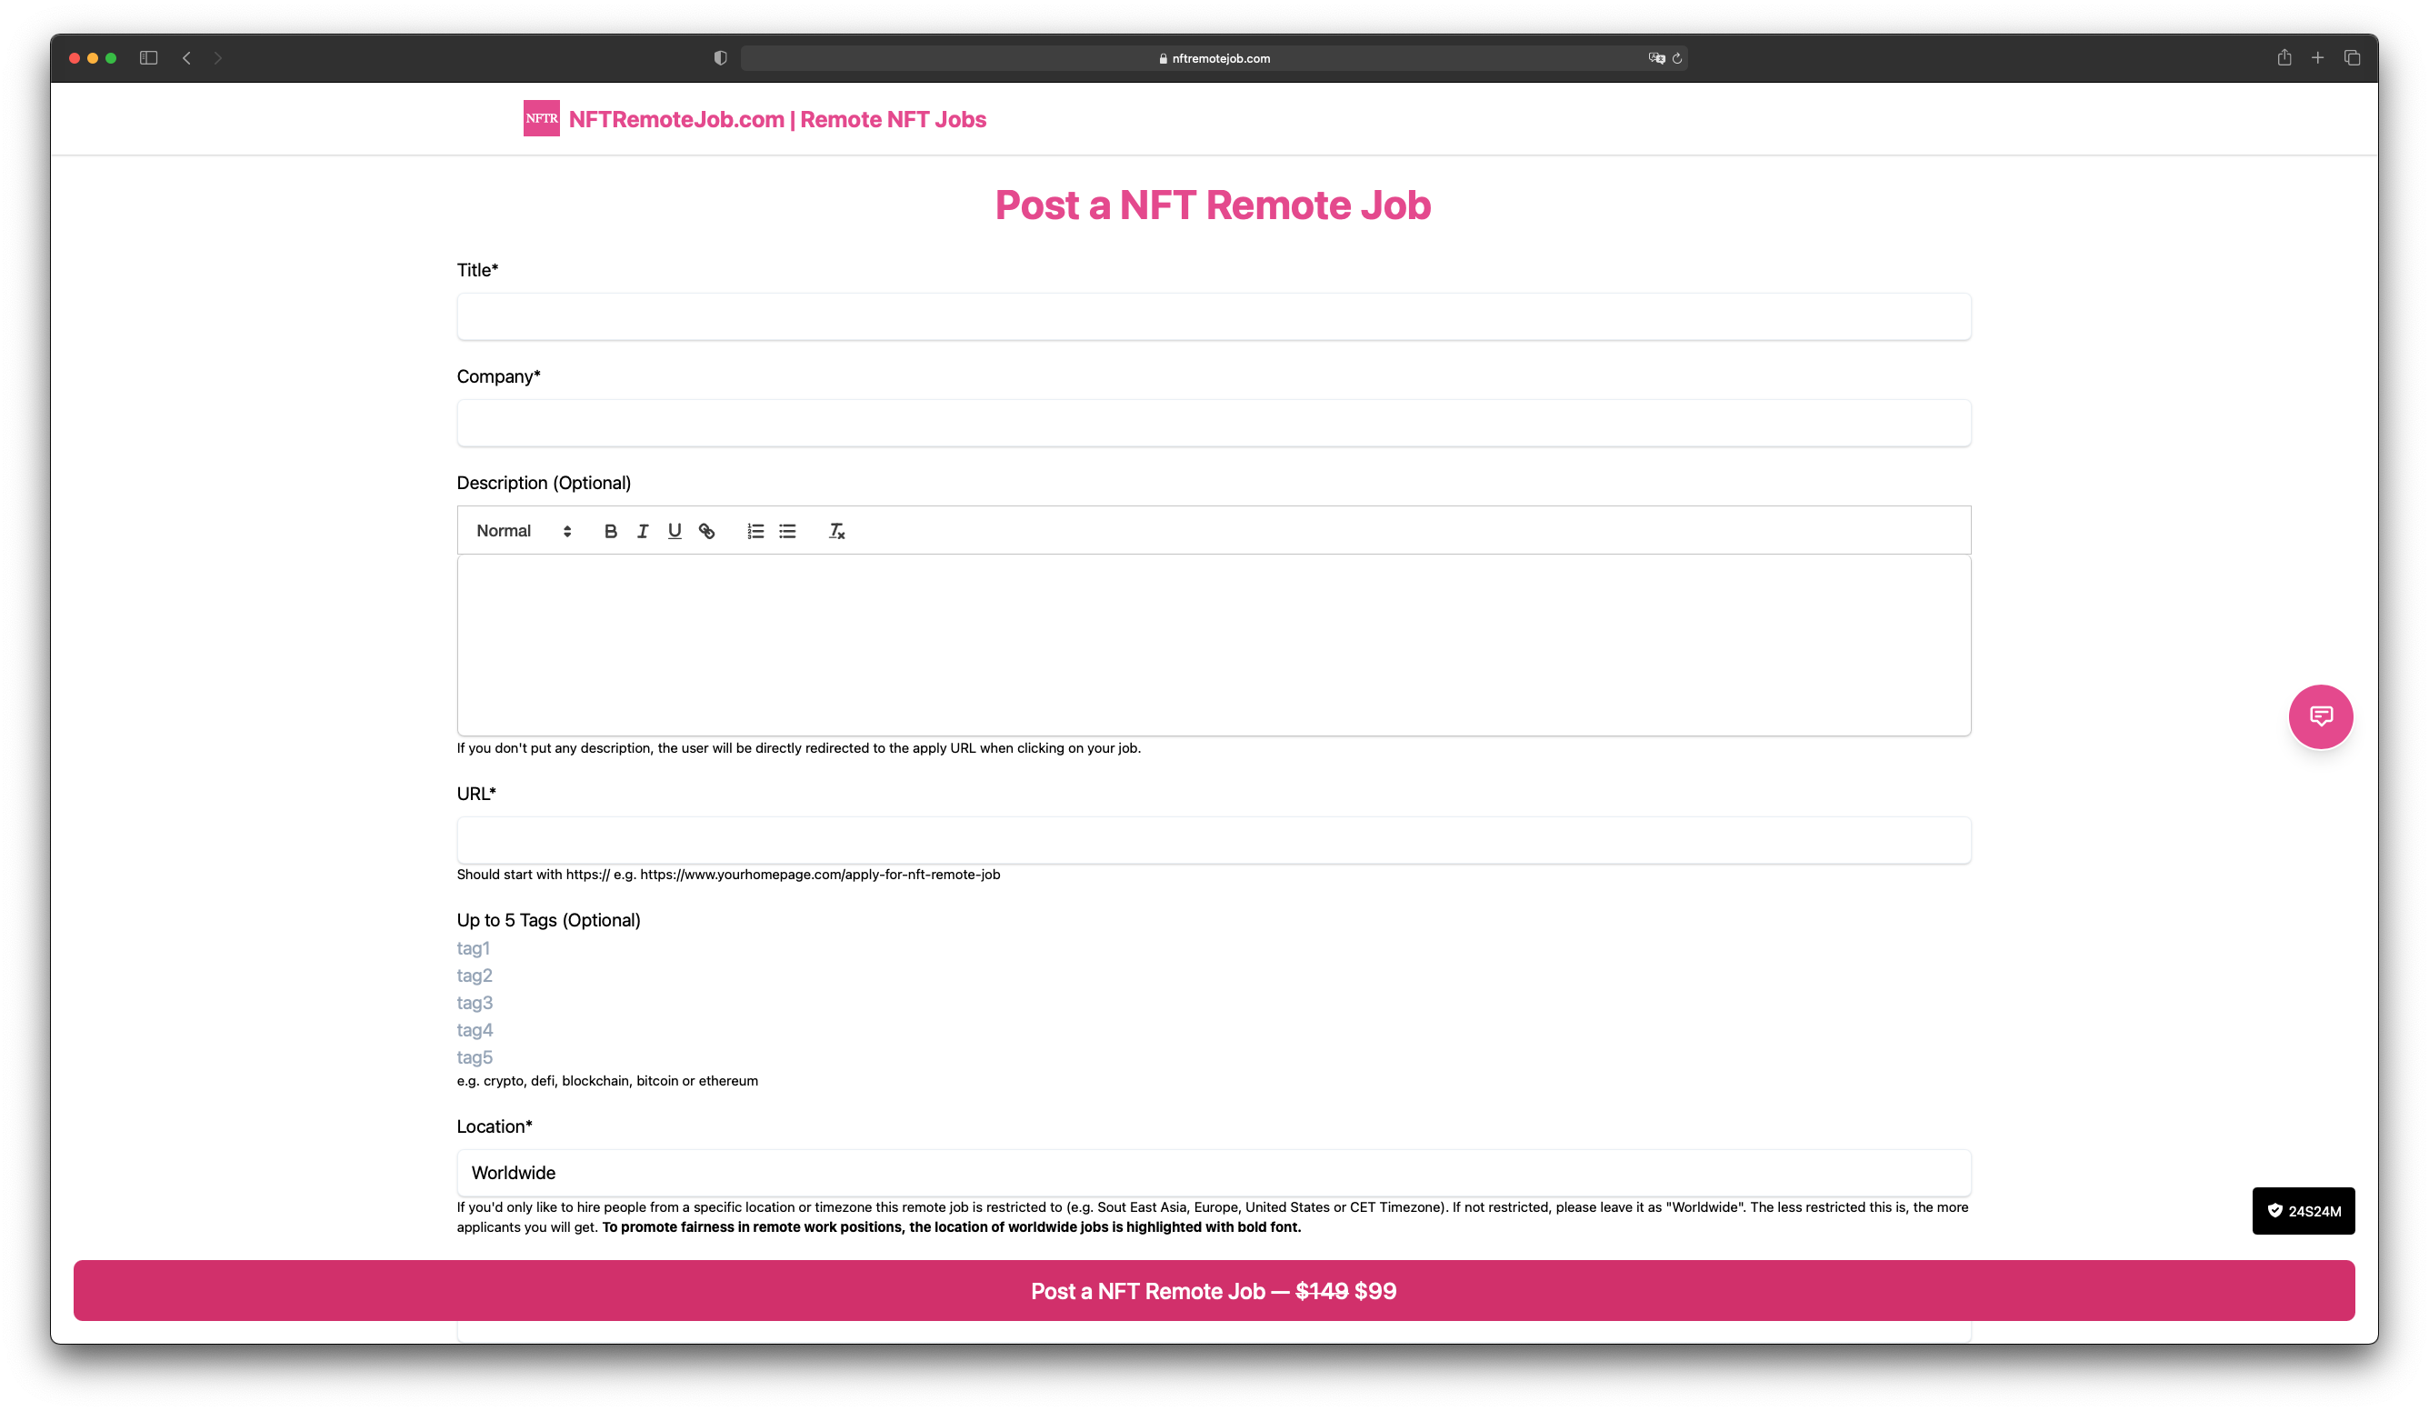Reload page from Safari address bar
This screenshot has width=2429, height=1411.
point(1677,59)
